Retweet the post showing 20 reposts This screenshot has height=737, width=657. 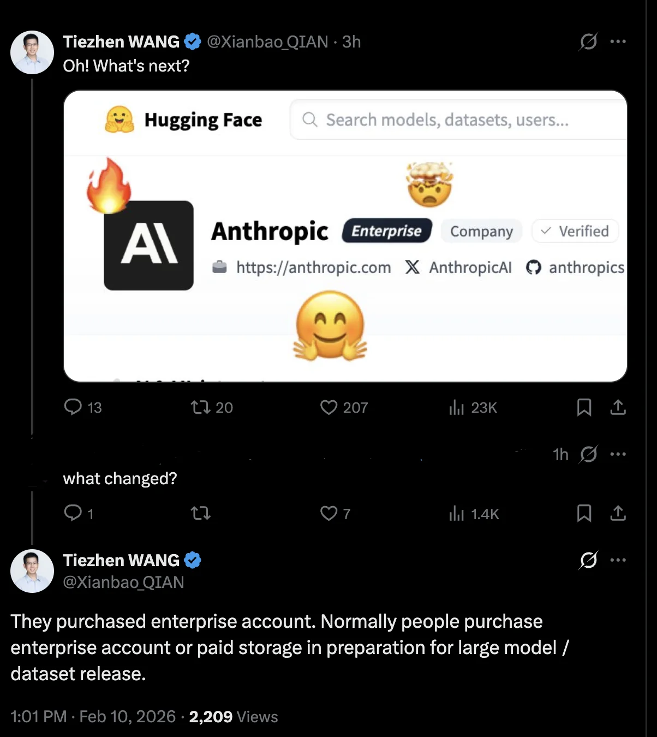coord(200,407)
